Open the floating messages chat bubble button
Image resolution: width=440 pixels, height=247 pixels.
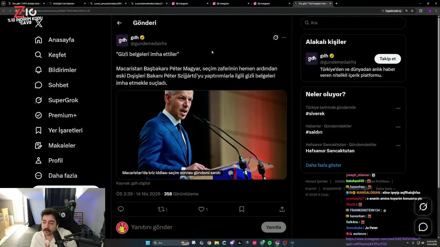pos(423,227)
